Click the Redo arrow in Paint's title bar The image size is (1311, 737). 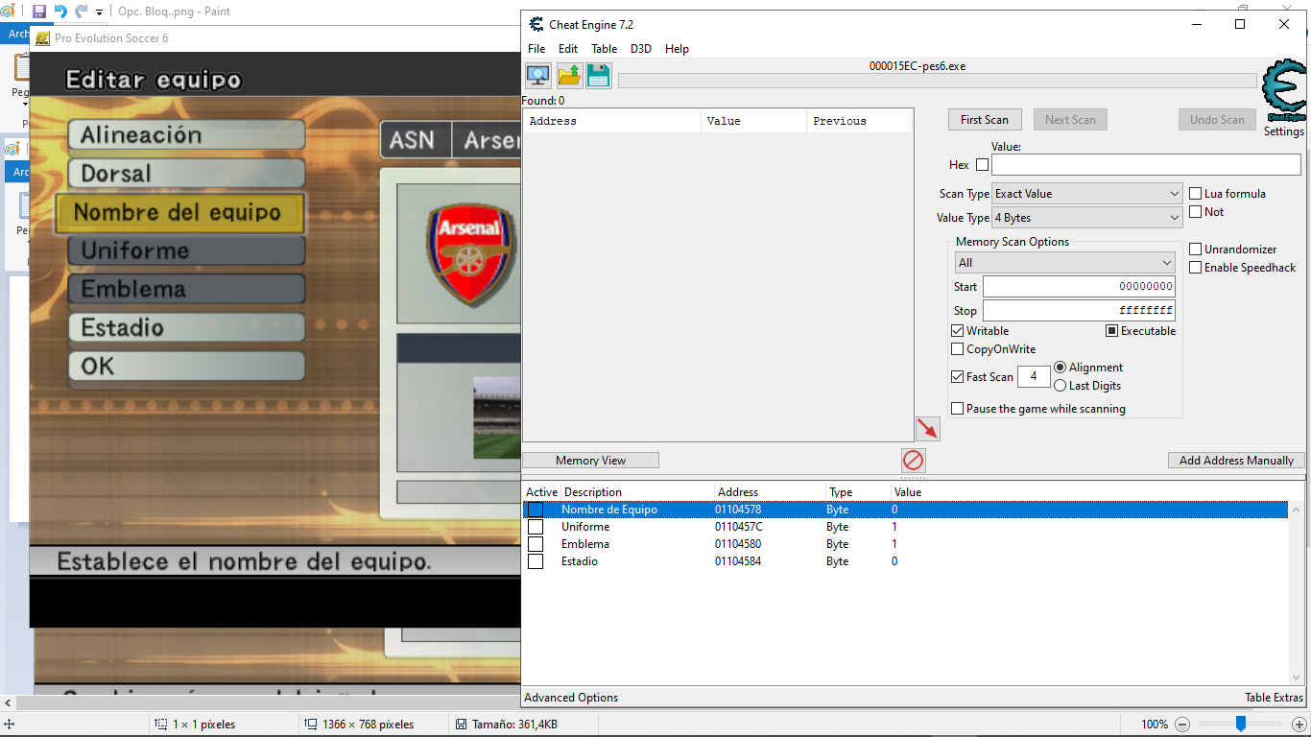coord(81,12)
